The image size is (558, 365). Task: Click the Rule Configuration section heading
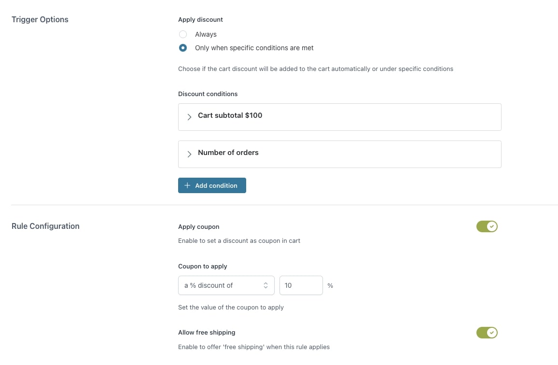pyautogui.click(x=45, y=226)
